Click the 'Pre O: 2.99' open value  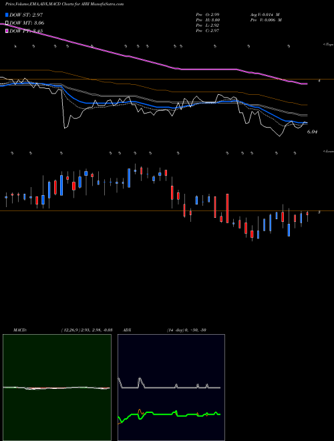tap(208, 14)
